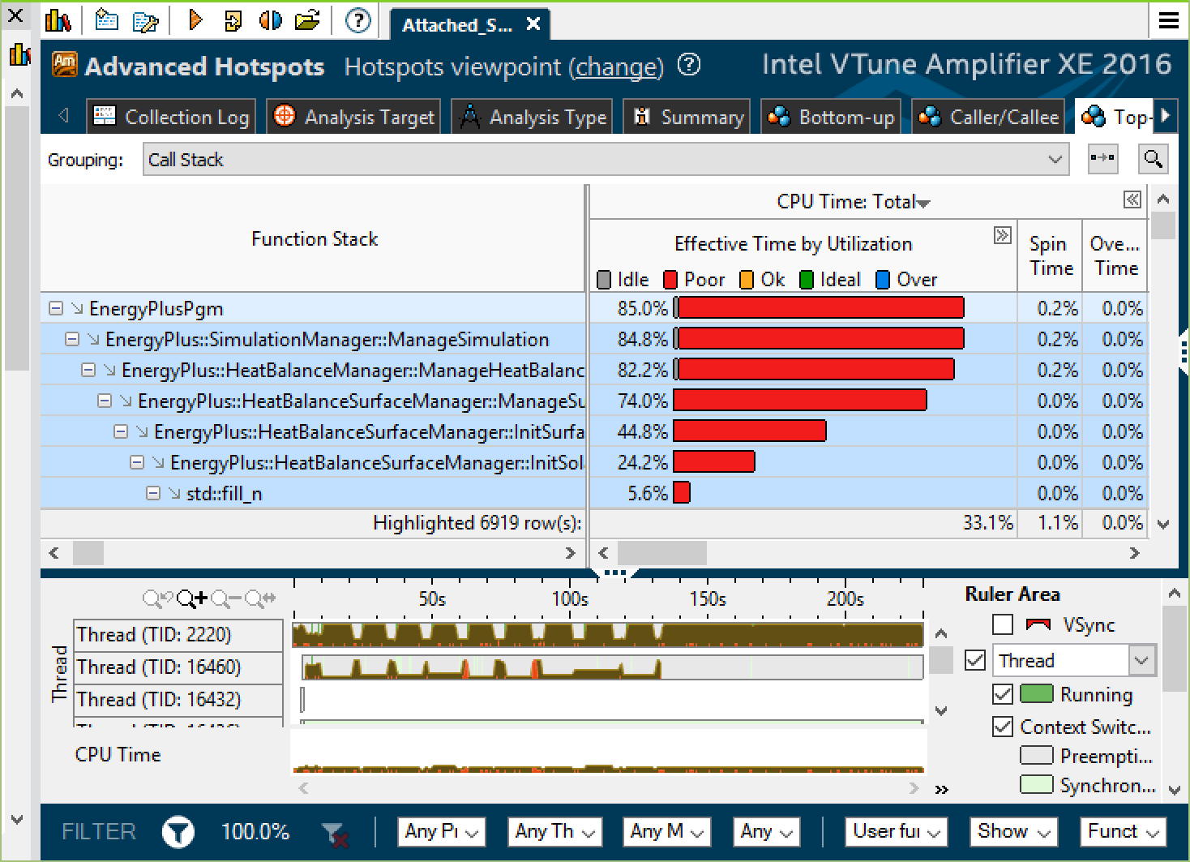Viewport: 1190px width, 862px height.
Task: Enable the VSync checkbox in Ruler Area
Action: (1003, 624)
